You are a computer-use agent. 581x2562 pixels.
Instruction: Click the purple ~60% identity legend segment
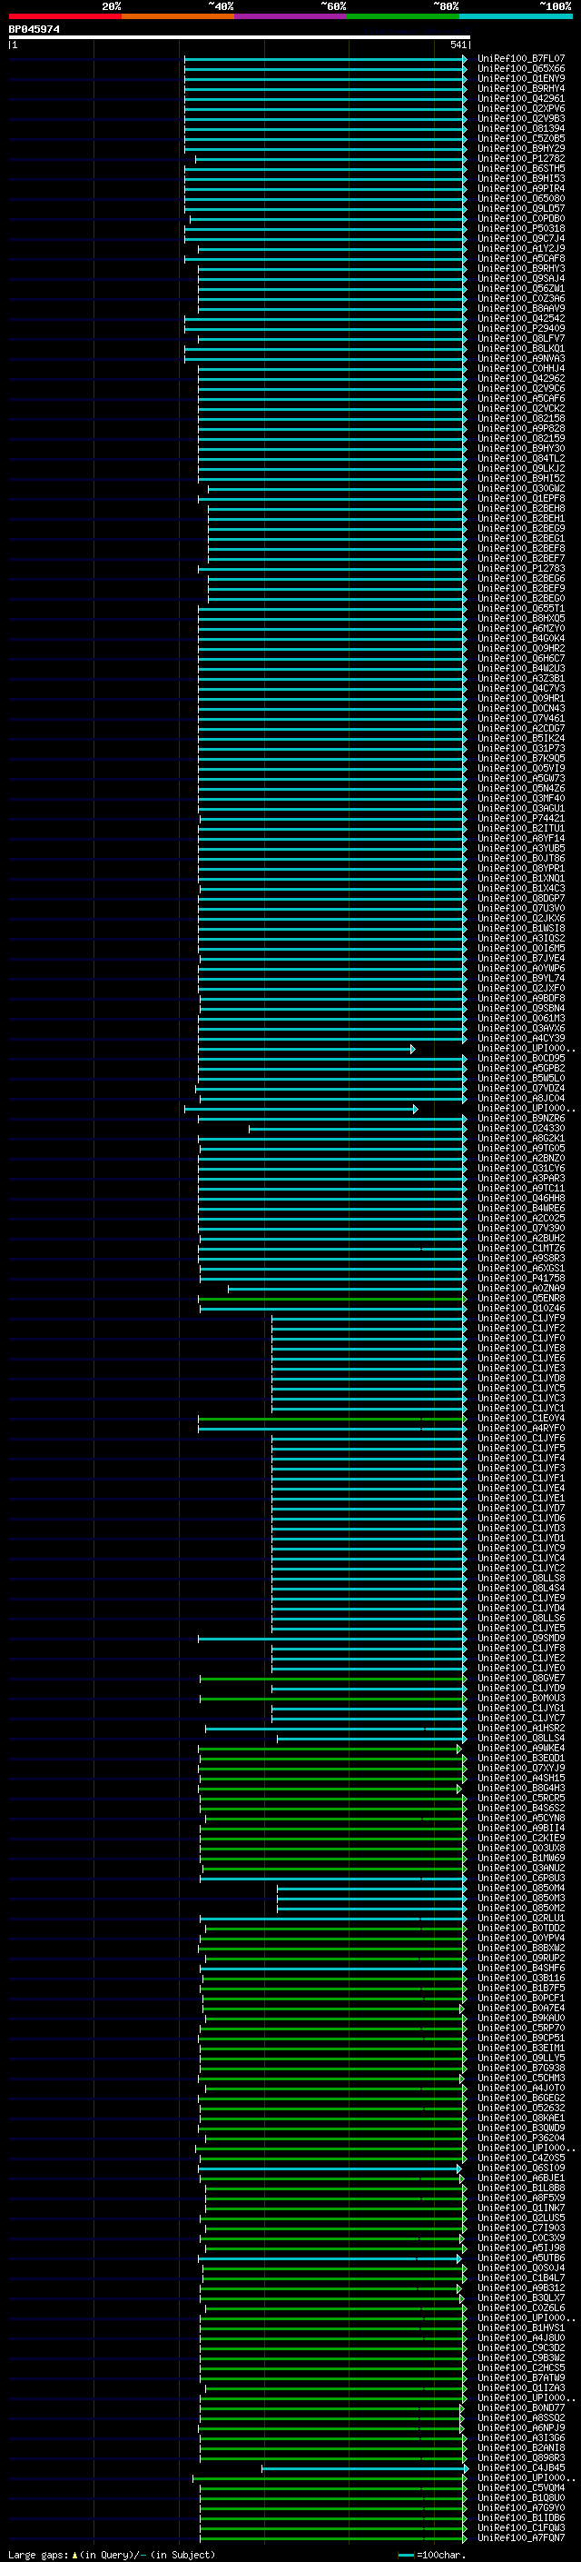[x=290, y=16]
